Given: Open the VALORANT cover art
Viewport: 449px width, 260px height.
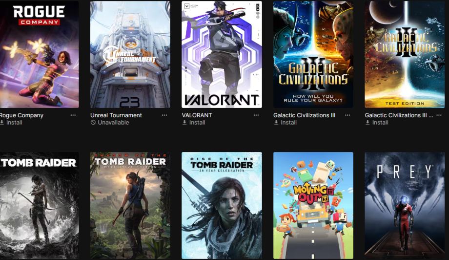Looking at the screenshot, I should [222, 54].
